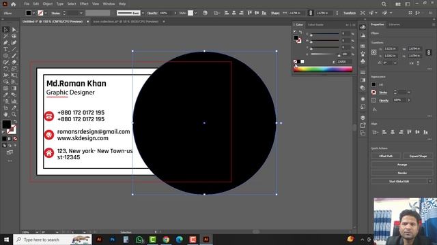Screen dimensions: 437x245
Task: Select the Rotate tool
Action: (6, 69)
